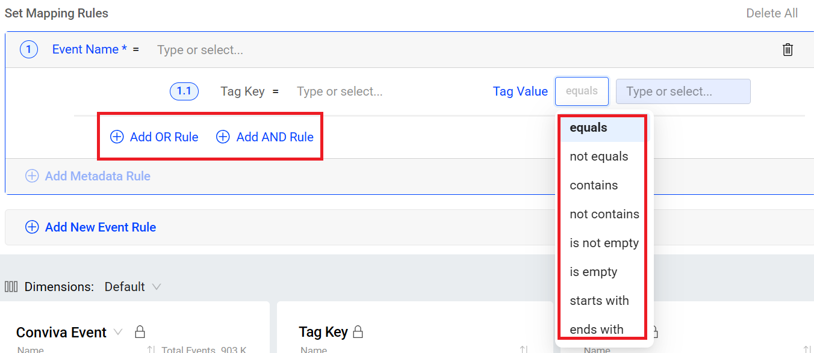814x353 pixels.
Task: Click the plus icon for Add New Event Rule
Action: point(31,227)
